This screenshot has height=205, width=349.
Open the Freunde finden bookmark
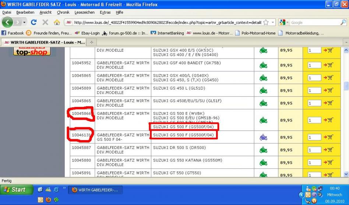(49, 33)
